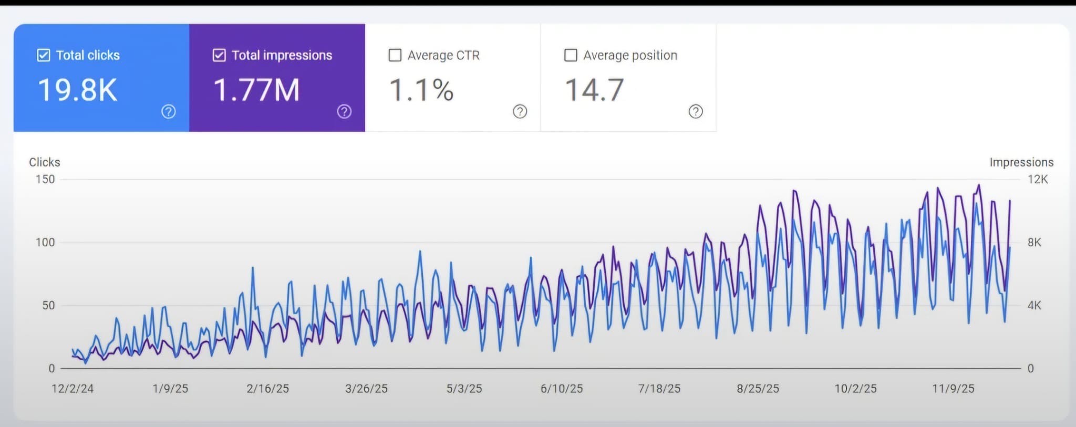Click the 12/2/24 date on the x-axis
This screenshot has width=1076, height=427.
point(73,389)
